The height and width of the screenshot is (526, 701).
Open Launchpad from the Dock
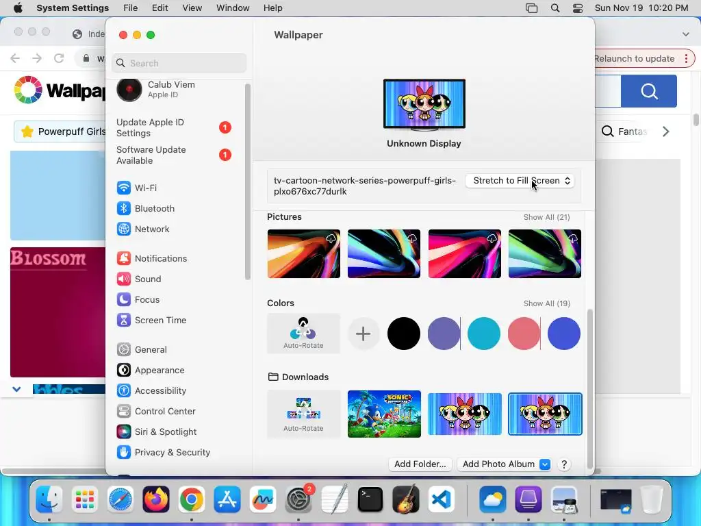[84, 499]
